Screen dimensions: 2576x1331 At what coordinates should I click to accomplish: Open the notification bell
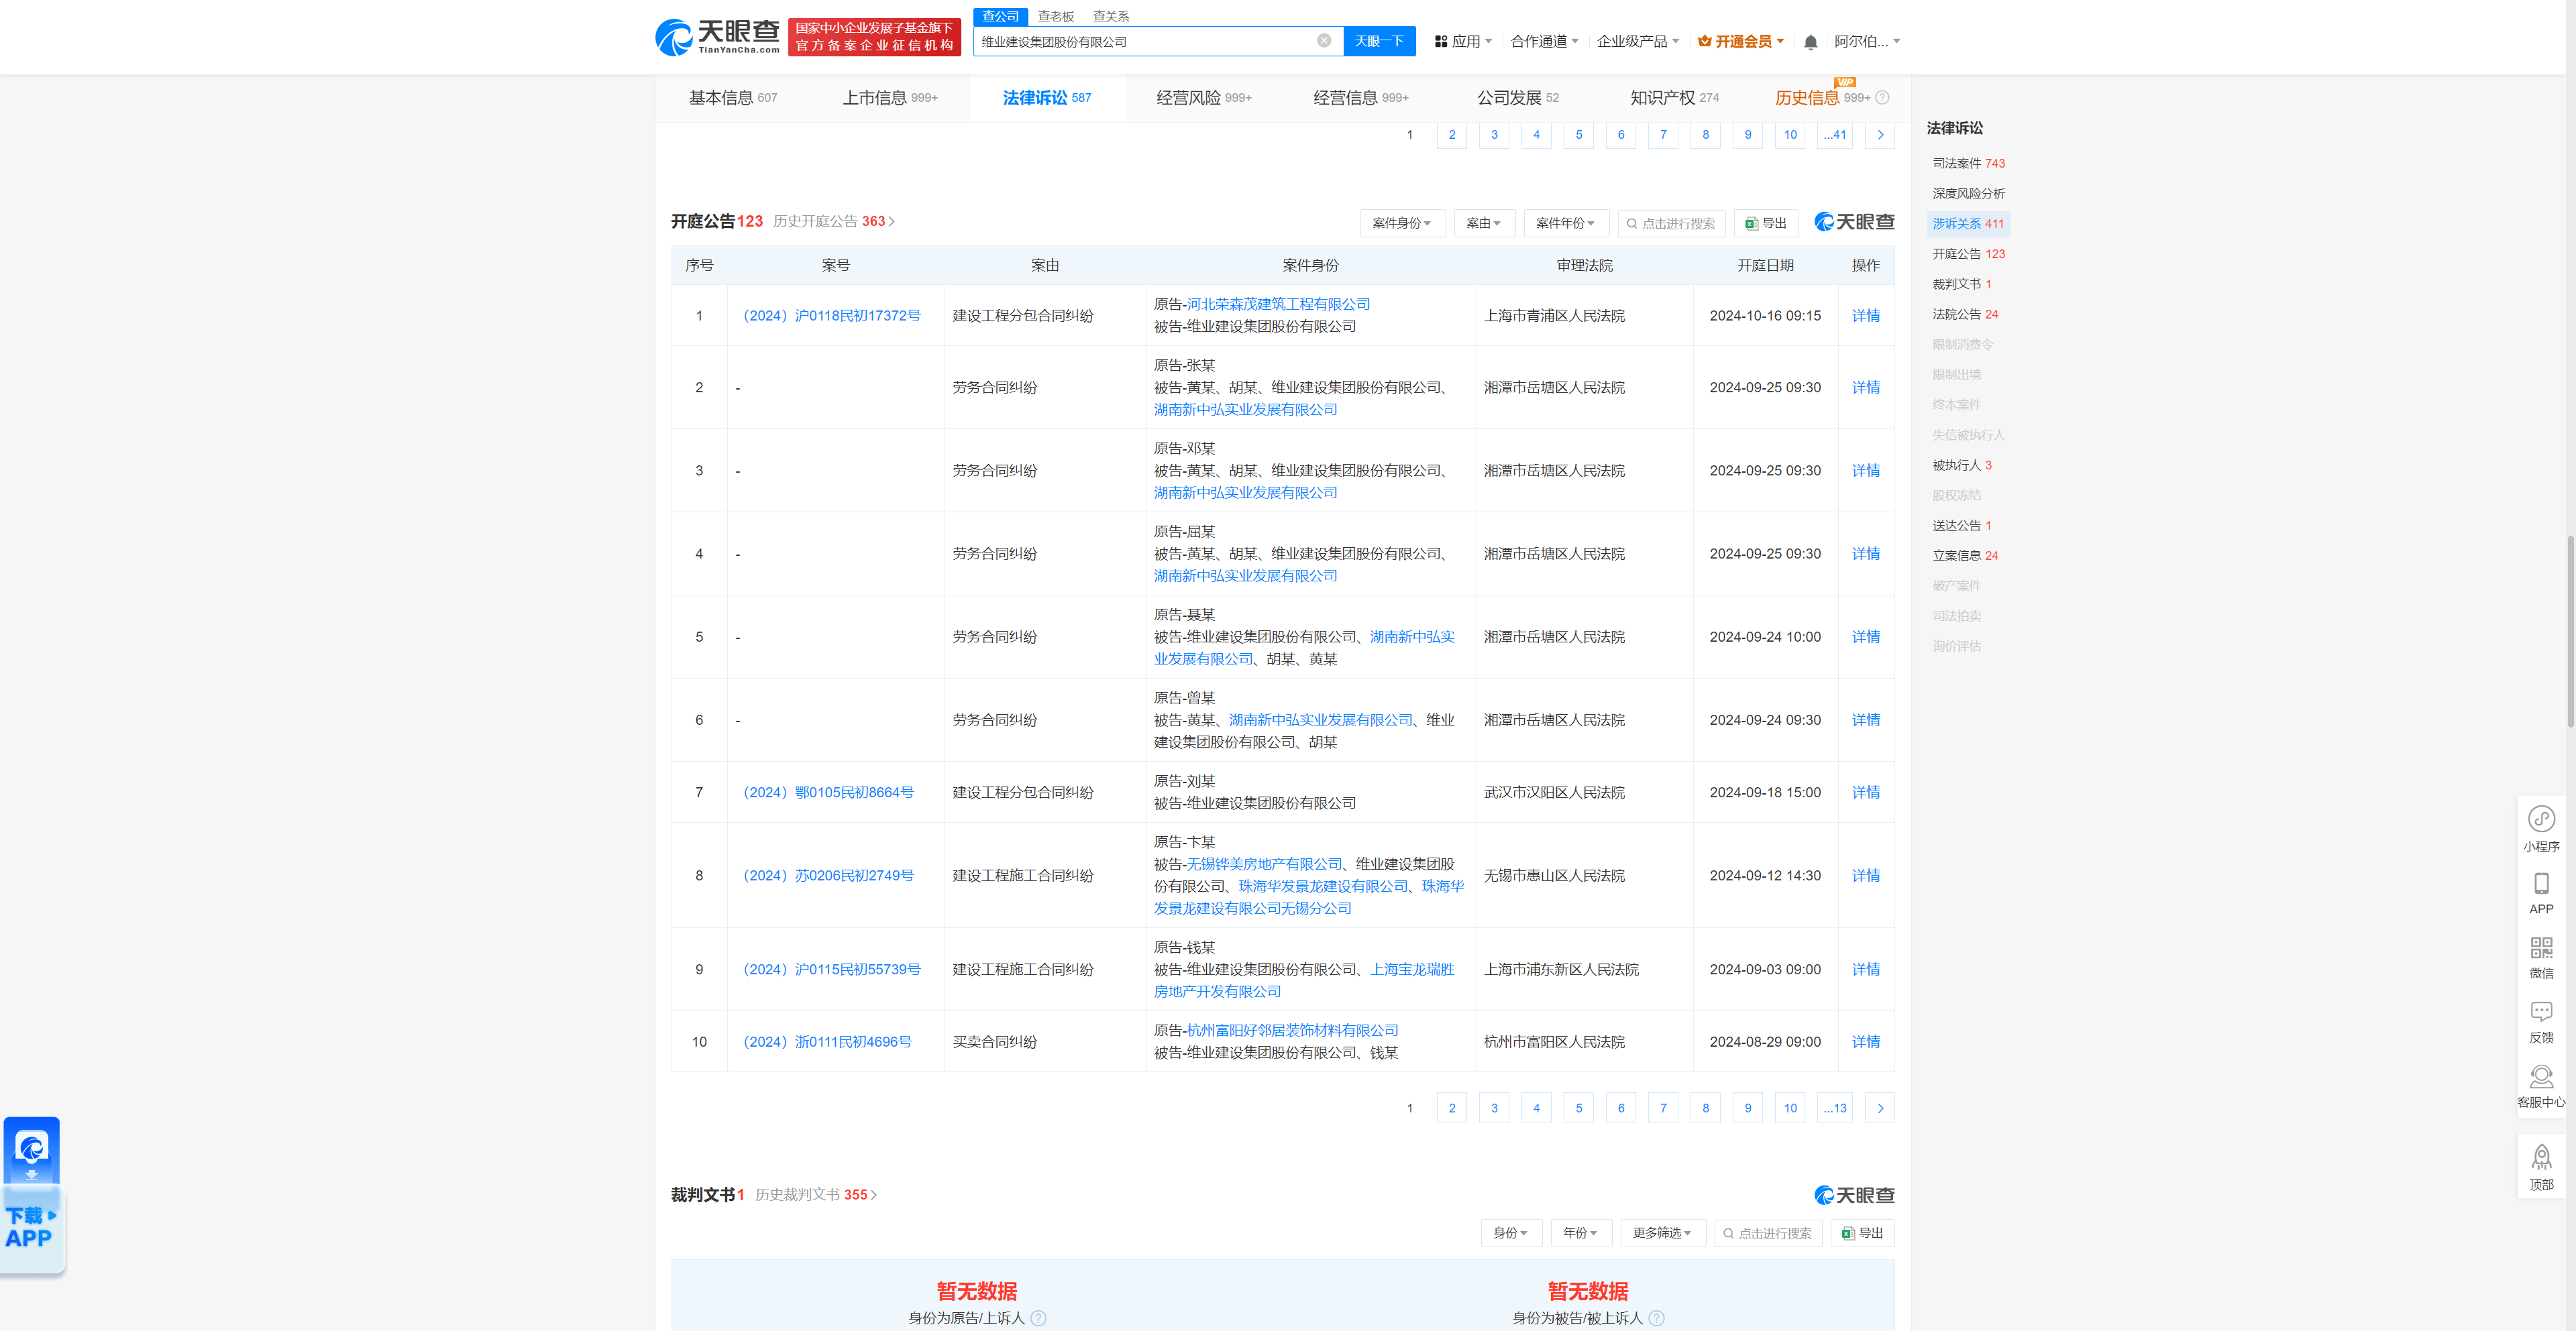click(1810, 42)
